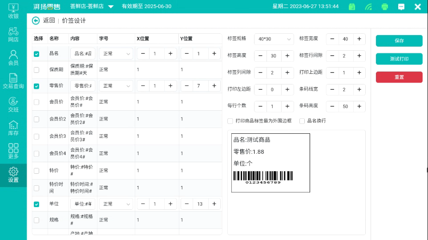The width and height of the screenshot is (428, 240).
Task: Open the 标签规格 40*30 dropdown
Action: pyautogui.click(x=274, y=39)
